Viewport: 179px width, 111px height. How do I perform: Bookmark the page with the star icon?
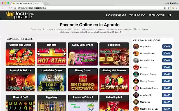169,8
